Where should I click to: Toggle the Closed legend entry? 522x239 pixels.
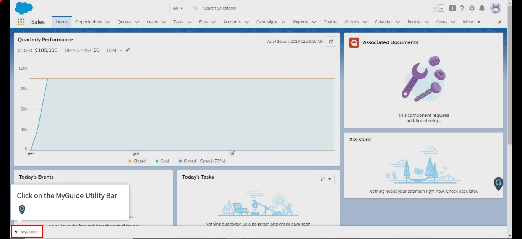pos(137,161)
